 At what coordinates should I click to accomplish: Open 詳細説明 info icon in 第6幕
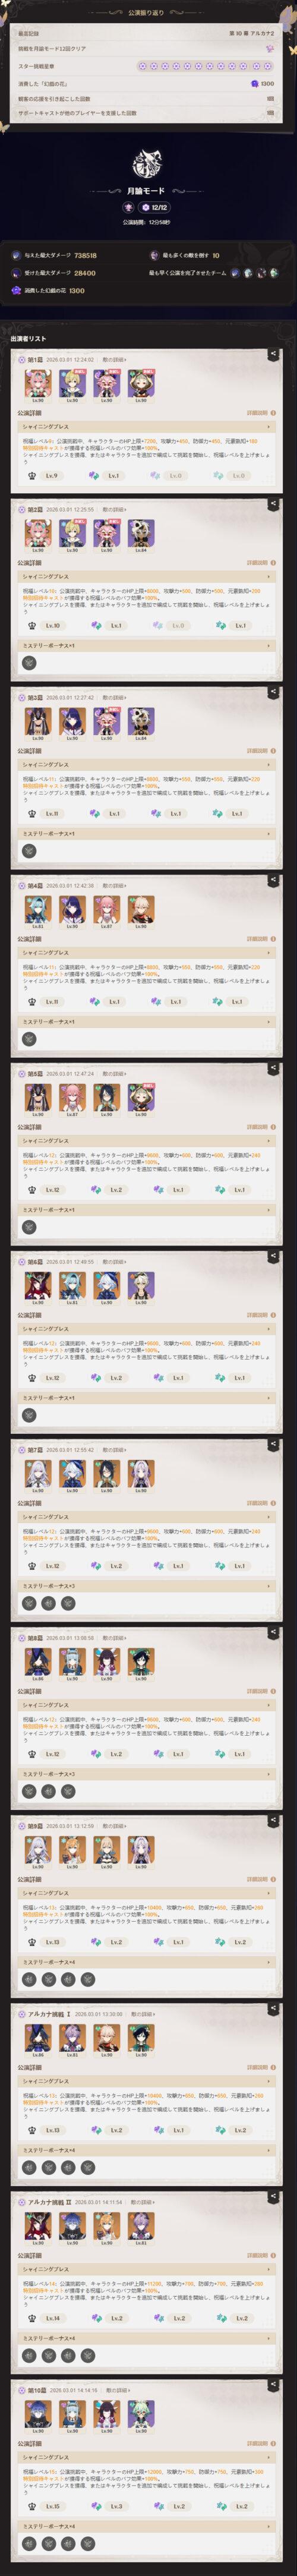pos(274,1315)
